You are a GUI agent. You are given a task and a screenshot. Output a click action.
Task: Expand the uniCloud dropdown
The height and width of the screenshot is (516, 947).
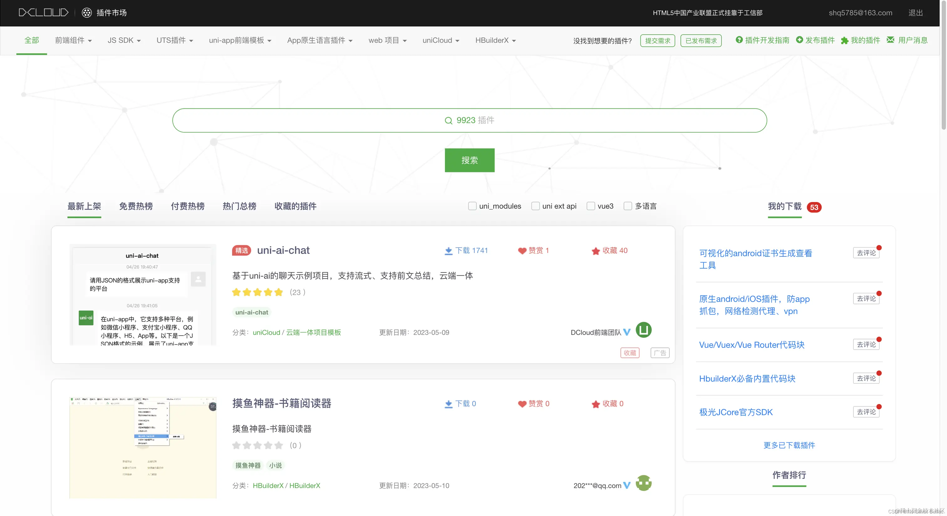click(x=441, y=40)
